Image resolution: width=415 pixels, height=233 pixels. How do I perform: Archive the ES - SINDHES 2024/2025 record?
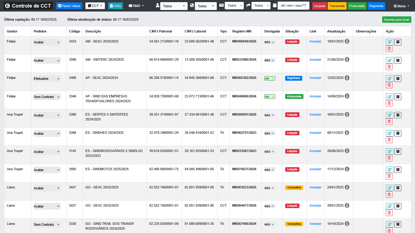[398, 133]
